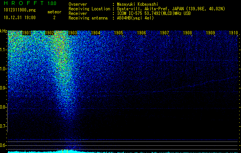Click the 0.7 kHz axis label
Screen dimensions: 241x153
click(3, 126)
